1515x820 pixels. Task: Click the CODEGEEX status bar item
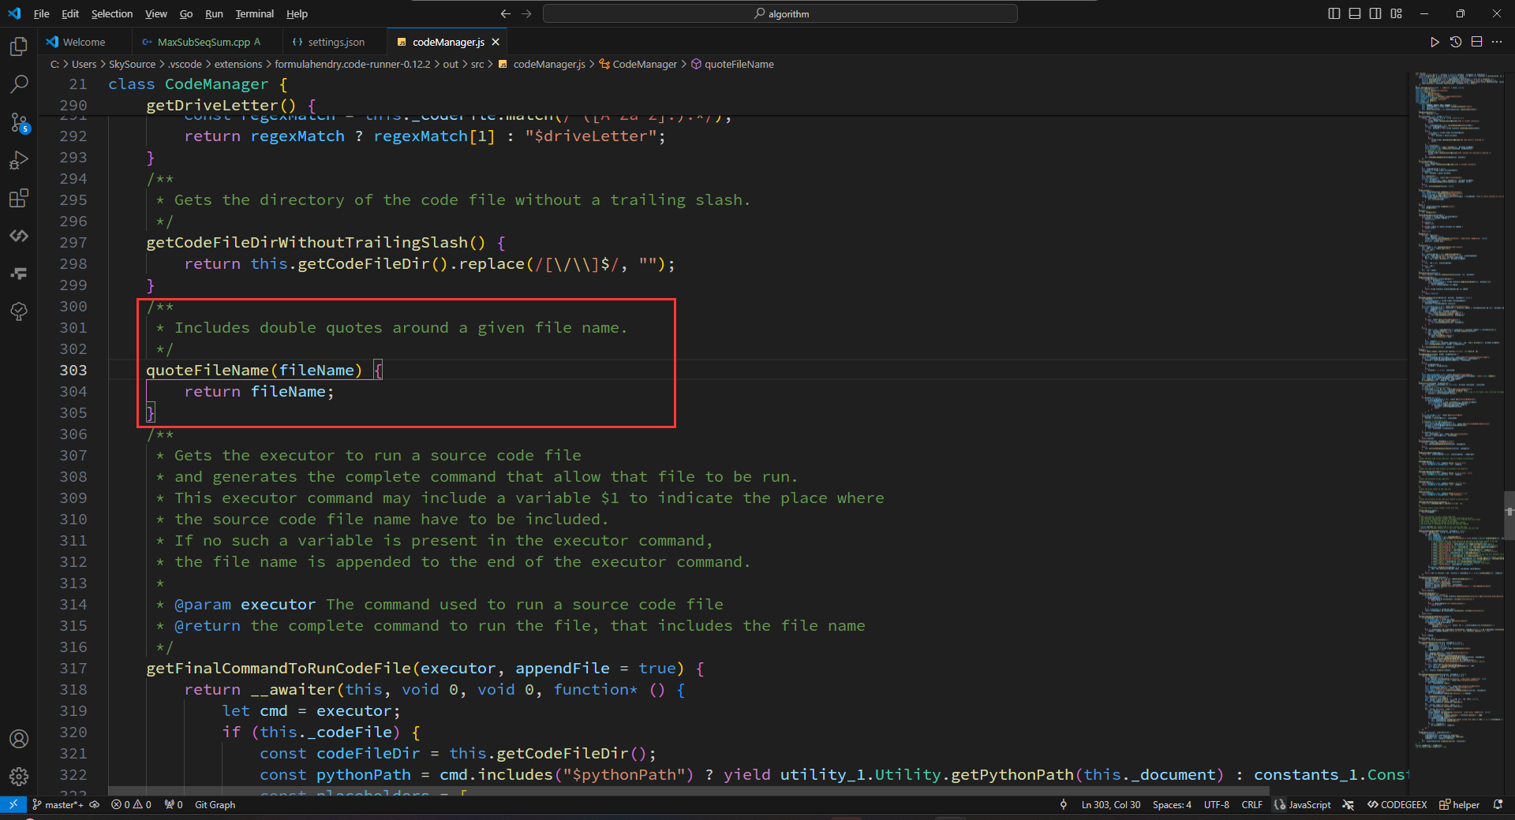[1397, 804]
